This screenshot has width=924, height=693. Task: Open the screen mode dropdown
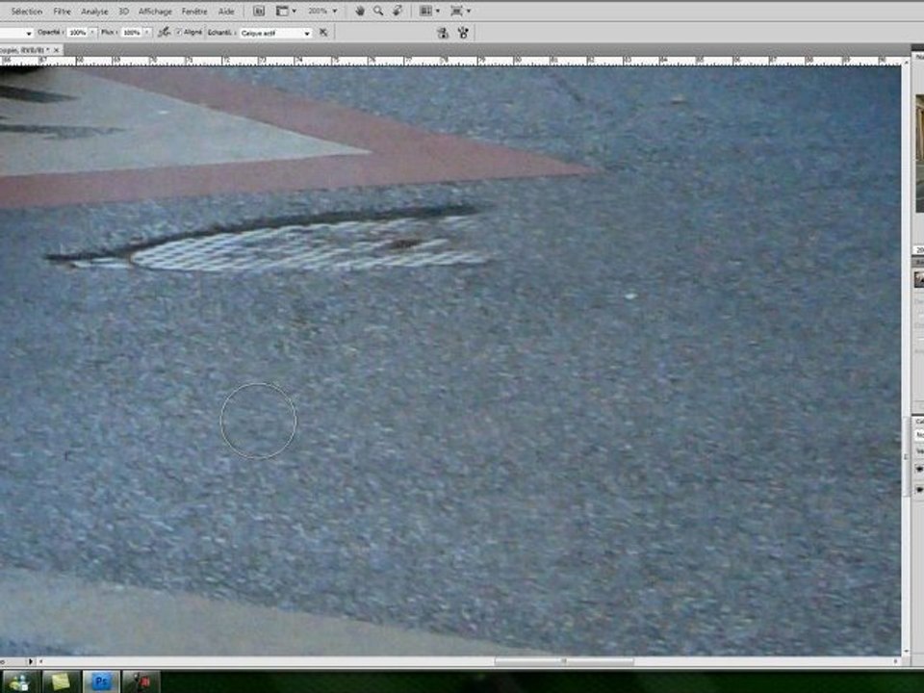pos(459,11)
